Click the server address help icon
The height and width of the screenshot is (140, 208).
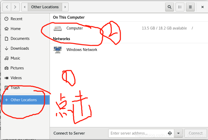coord(170,133)
